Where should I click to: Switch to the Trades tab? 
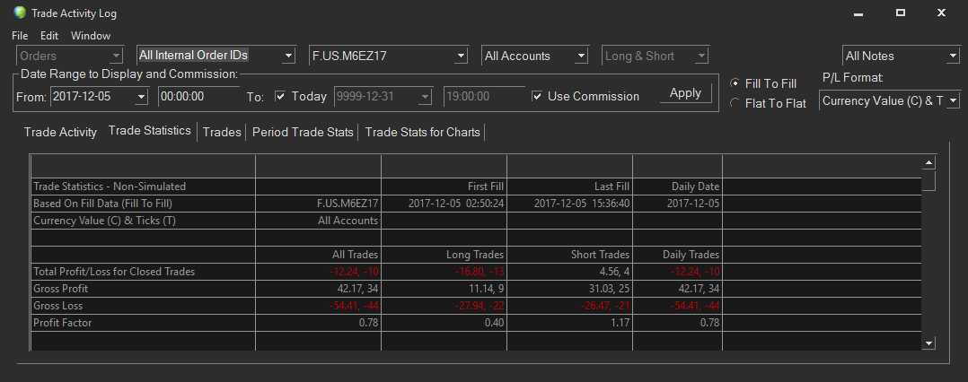click(222, 132)
